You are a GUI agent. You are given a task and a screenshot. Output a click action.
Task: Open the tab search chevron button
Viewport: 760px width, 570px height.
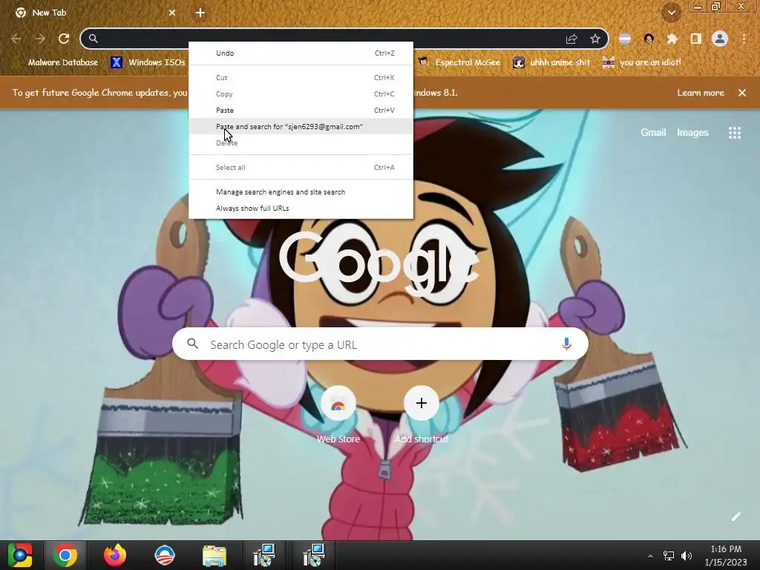pos(672,13)
